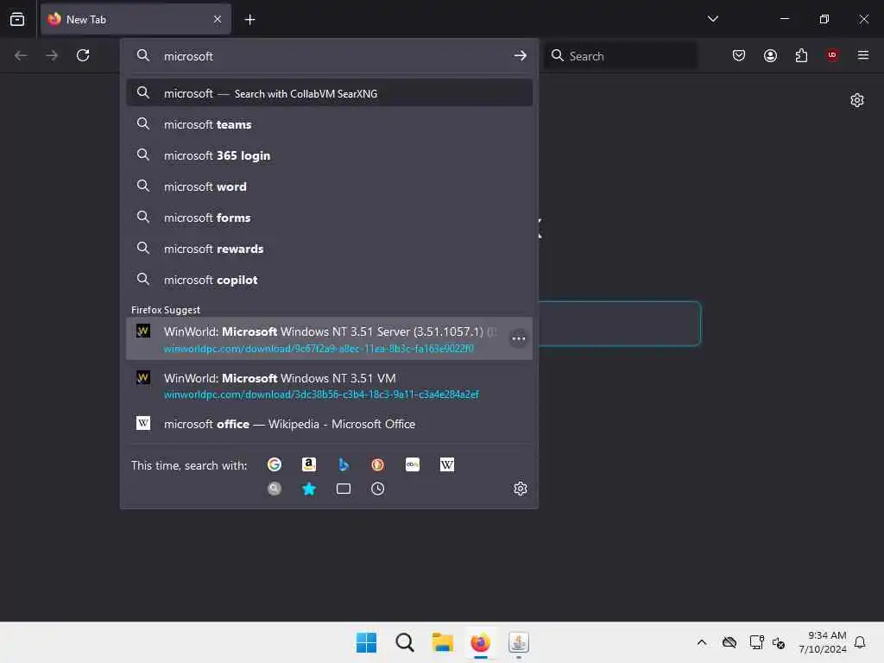Open clock showing 9:34 AM

tap(823, 642)
